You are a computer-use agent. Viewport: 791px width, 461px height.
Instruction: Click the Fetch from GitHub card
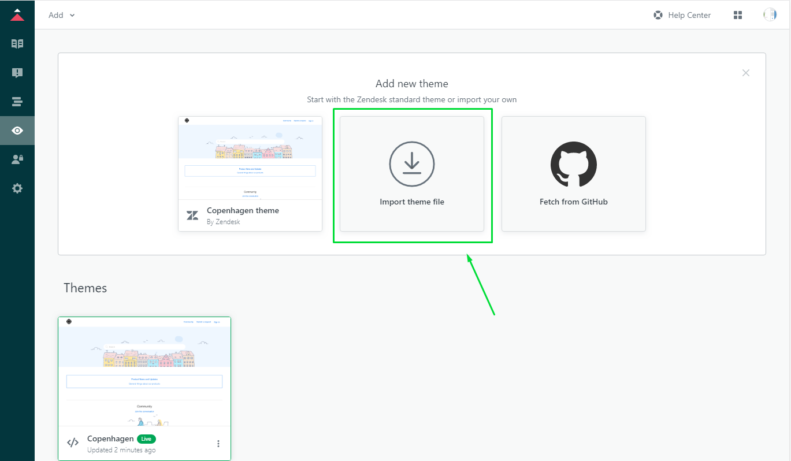573,174
